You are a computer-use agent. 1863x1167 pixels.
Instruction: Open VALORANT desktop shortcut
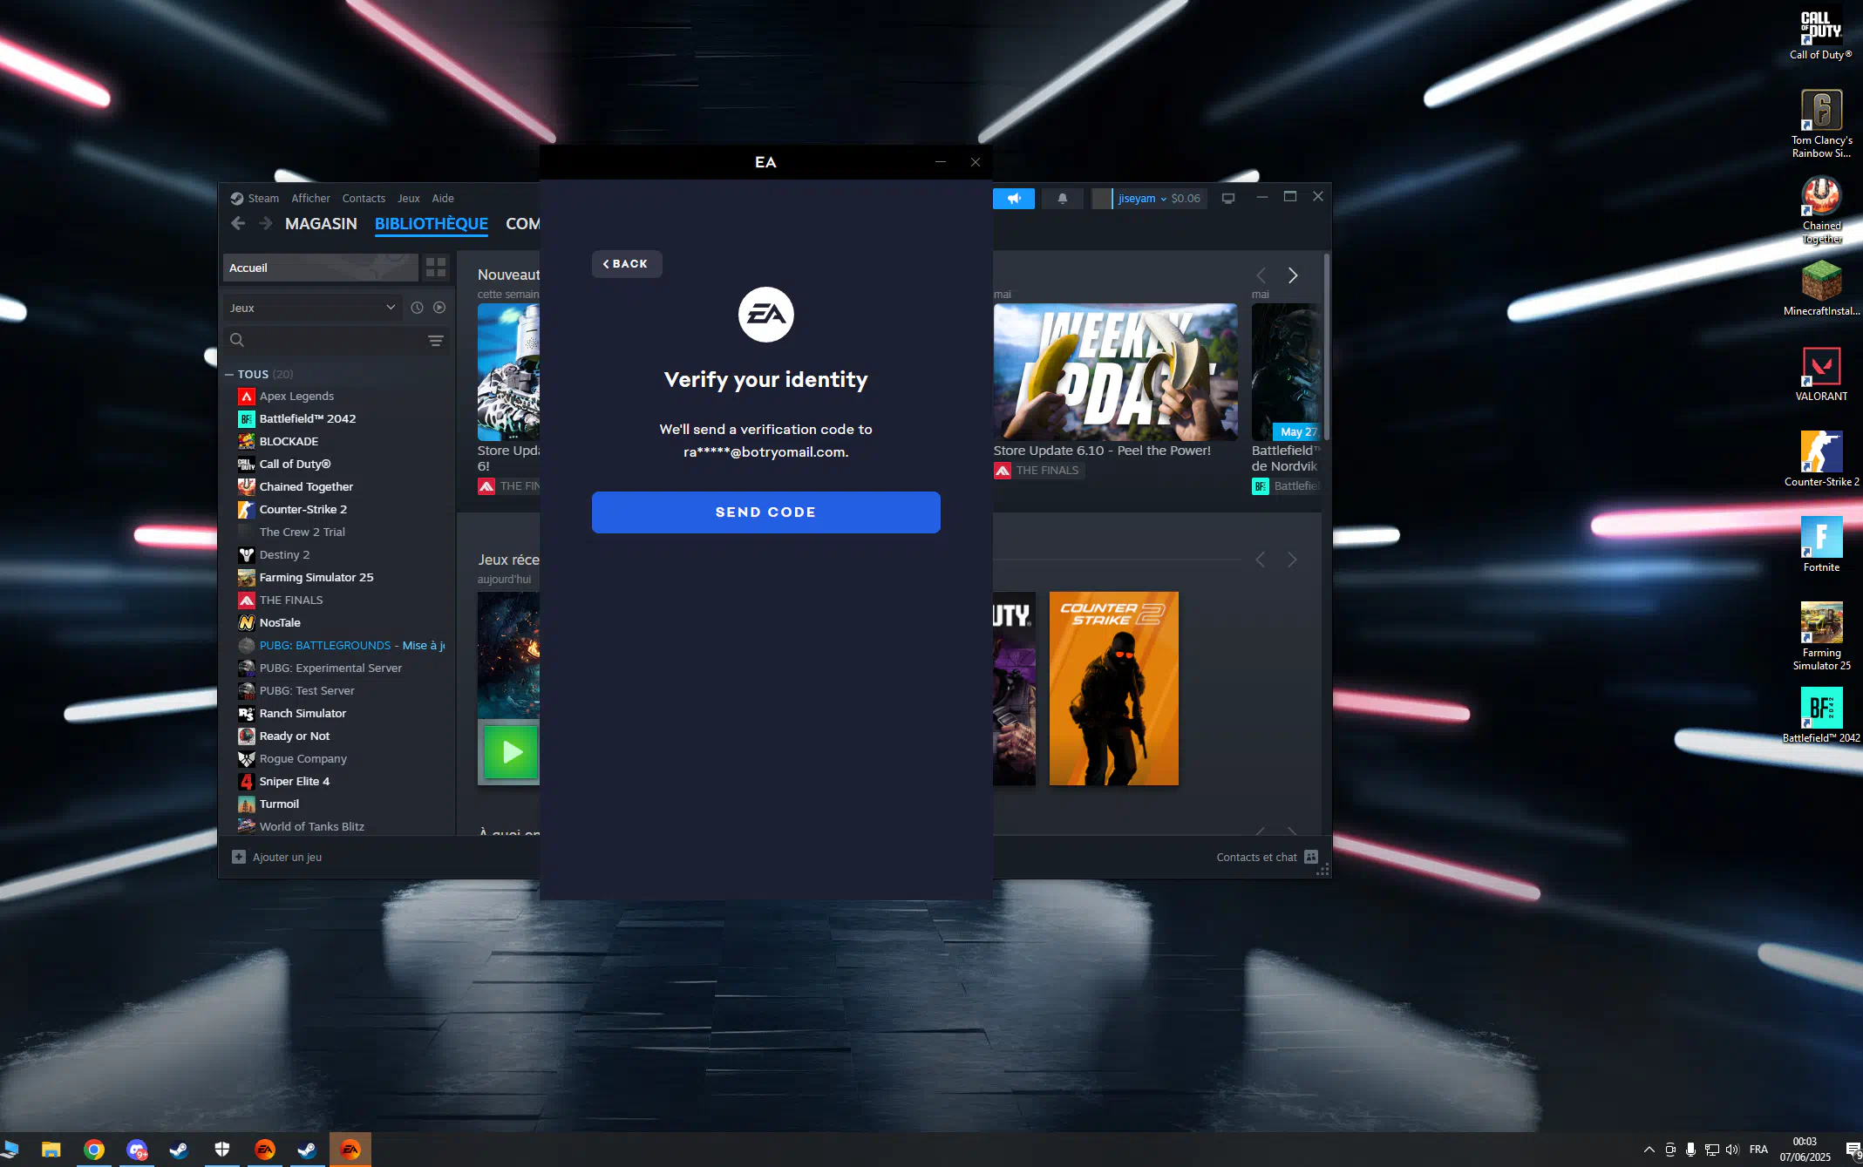[1821, 374]
